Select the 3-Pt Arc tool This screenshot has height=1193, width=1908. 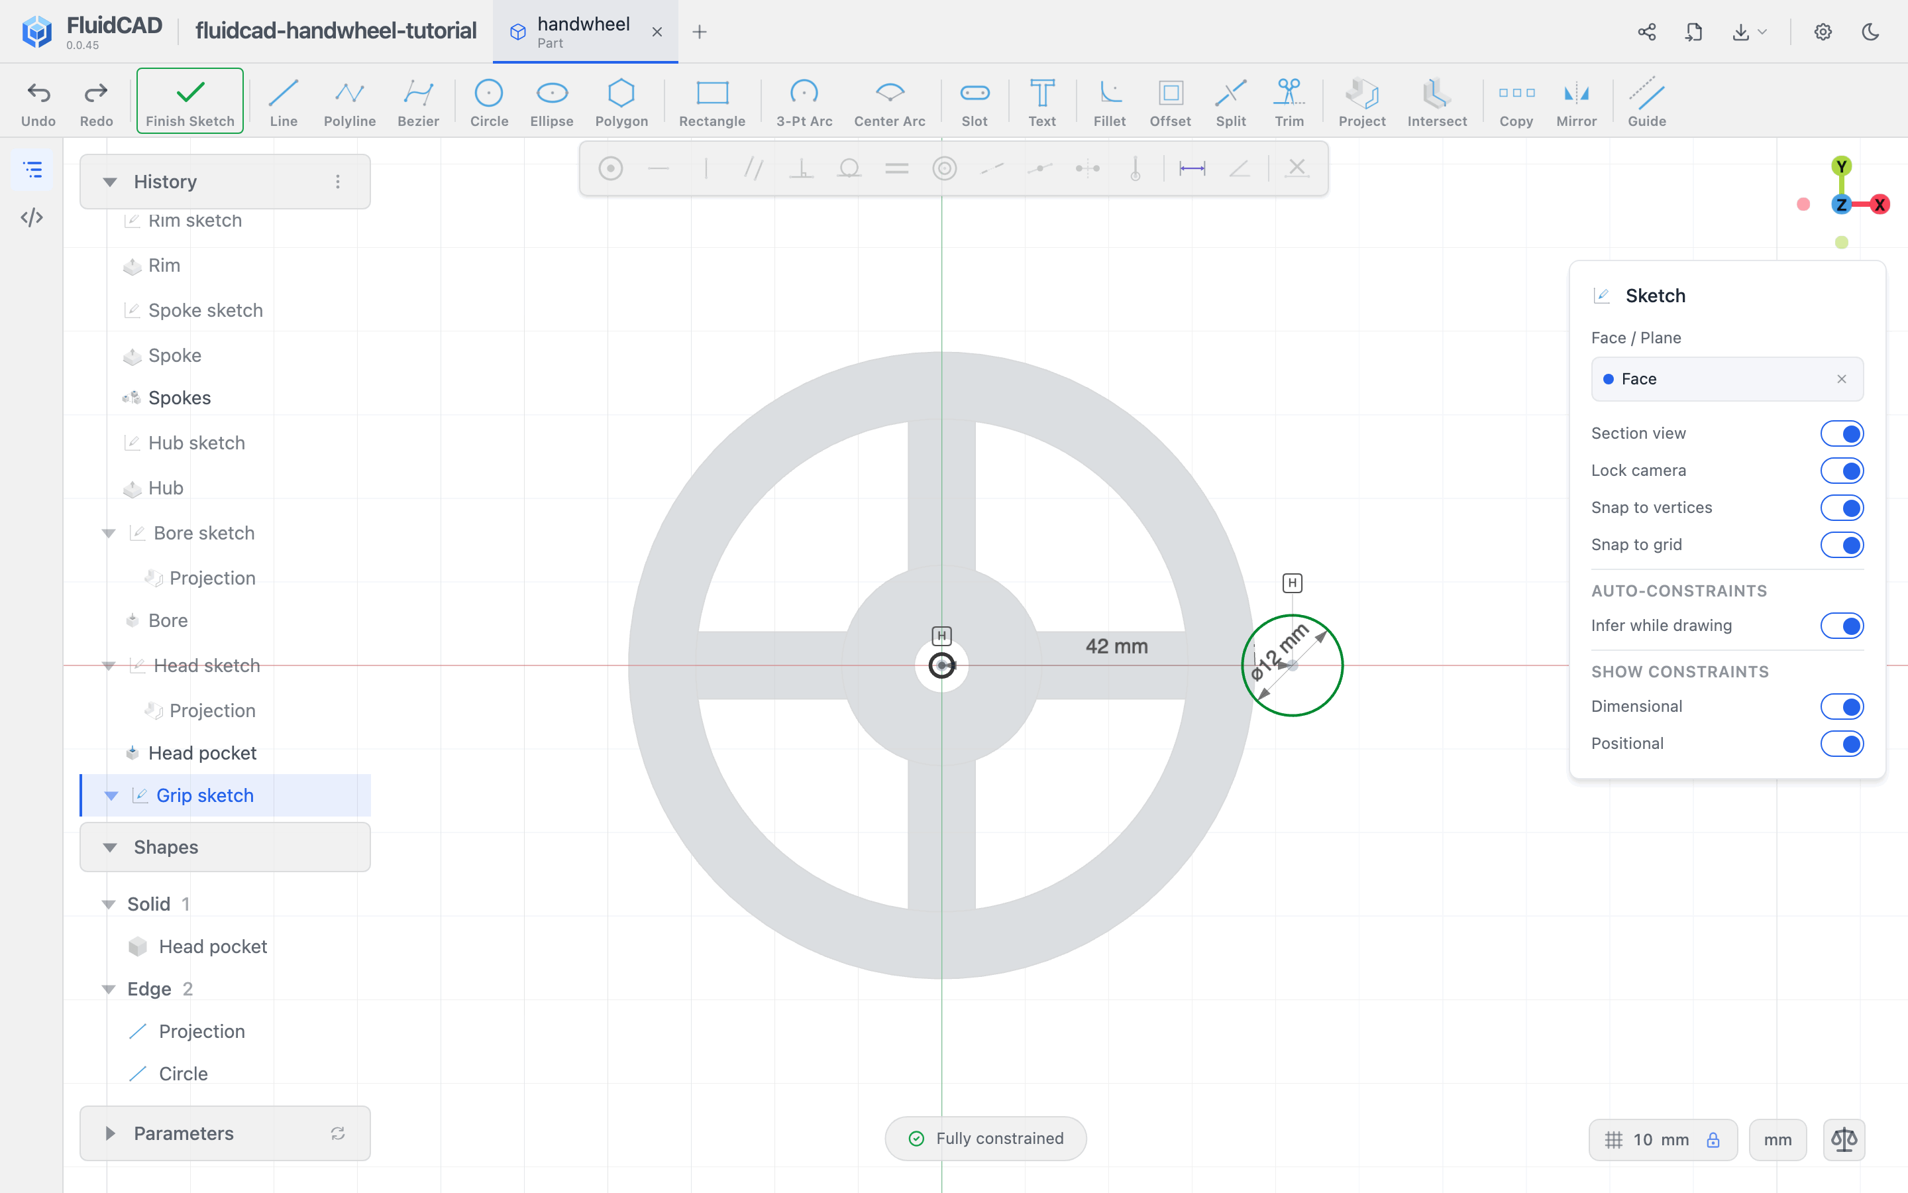click(804, 102)
